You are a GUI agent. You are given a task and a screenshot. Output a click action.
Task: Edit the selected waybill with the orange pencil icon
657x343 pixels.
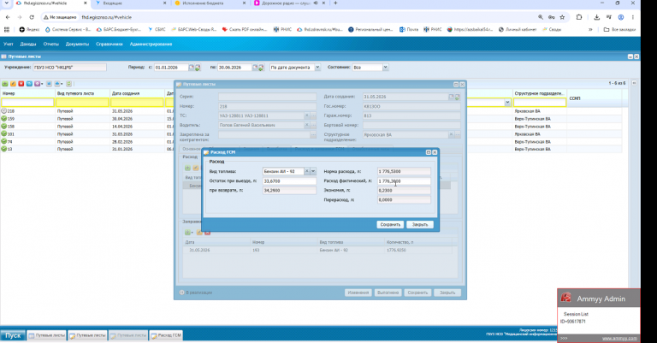[13, 84]
